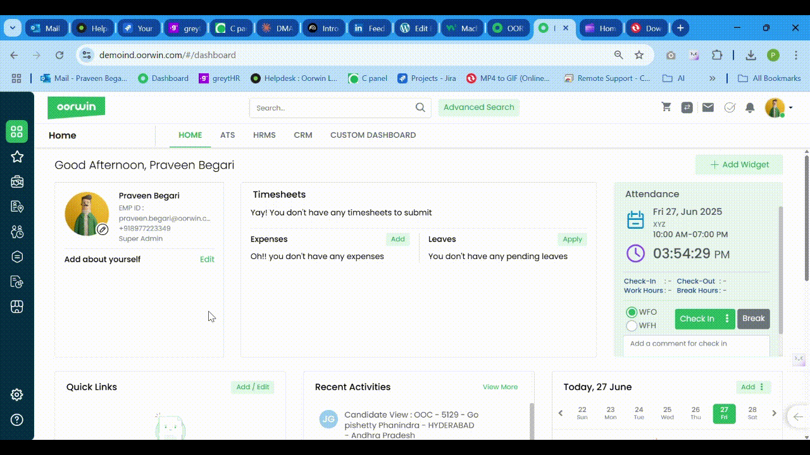Viewport: 810px width, 455px height.
Task: Click the browser address bar
Action: (x=354, y=55)
